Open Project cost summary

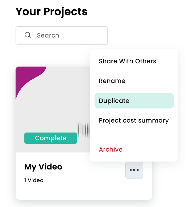134,121
